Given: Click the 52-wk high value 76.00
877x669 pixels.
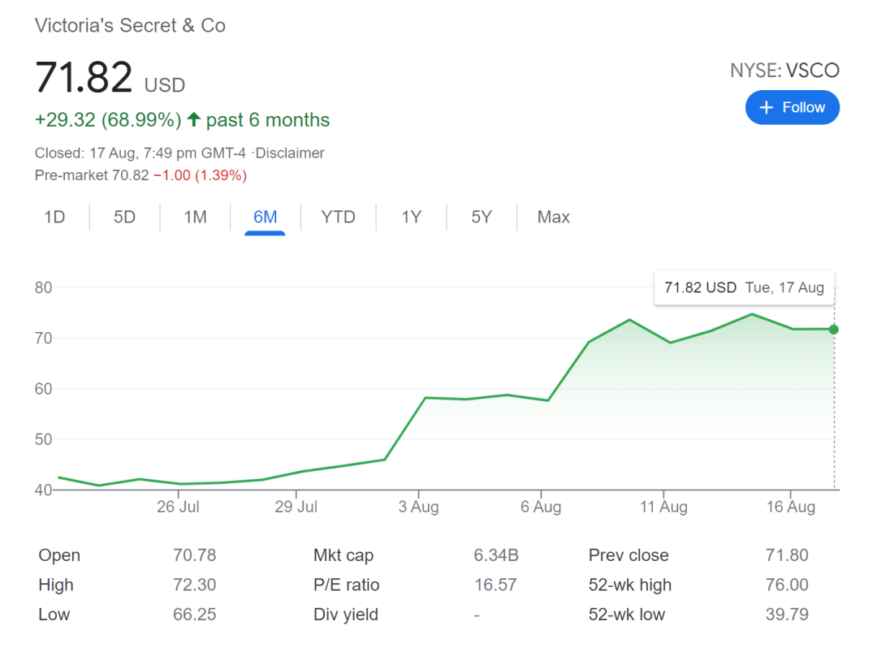Looking at the screenshot, I should (x=787, y=585).
